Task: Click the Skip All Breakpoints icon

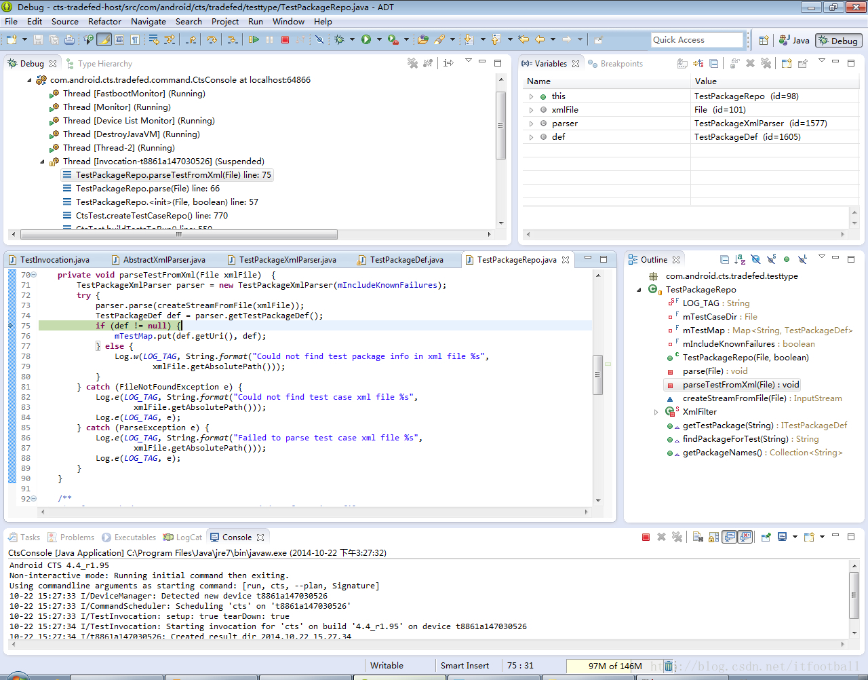Action: 319,40
